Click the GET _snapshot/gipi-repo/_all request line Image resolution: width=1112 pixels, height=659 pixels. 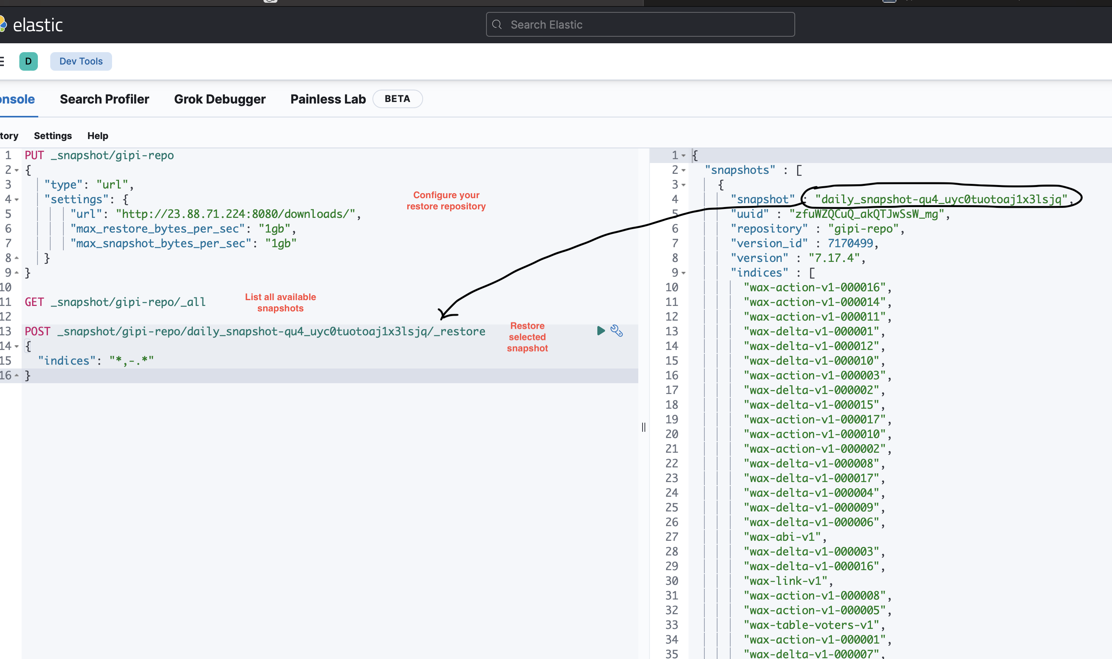(116, 302)
